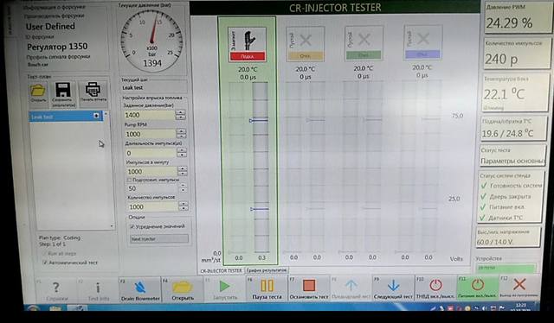Toggle power with the green Питание button

477,288
